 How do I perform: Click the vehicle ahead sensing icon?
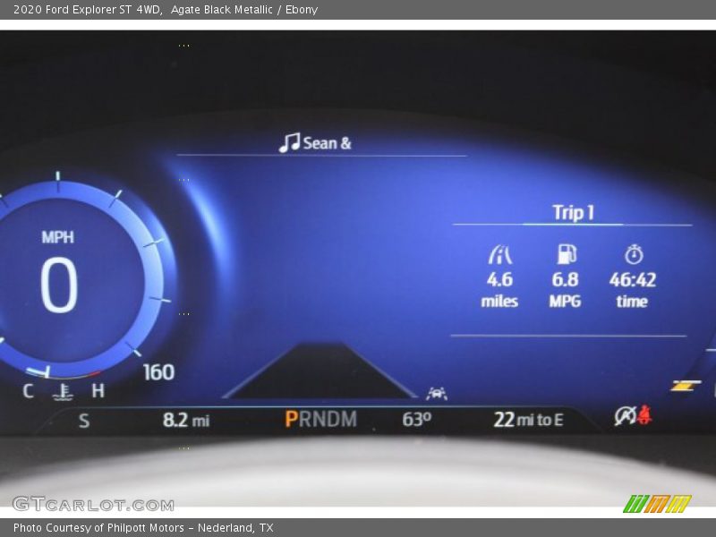[x=437, y=393]
